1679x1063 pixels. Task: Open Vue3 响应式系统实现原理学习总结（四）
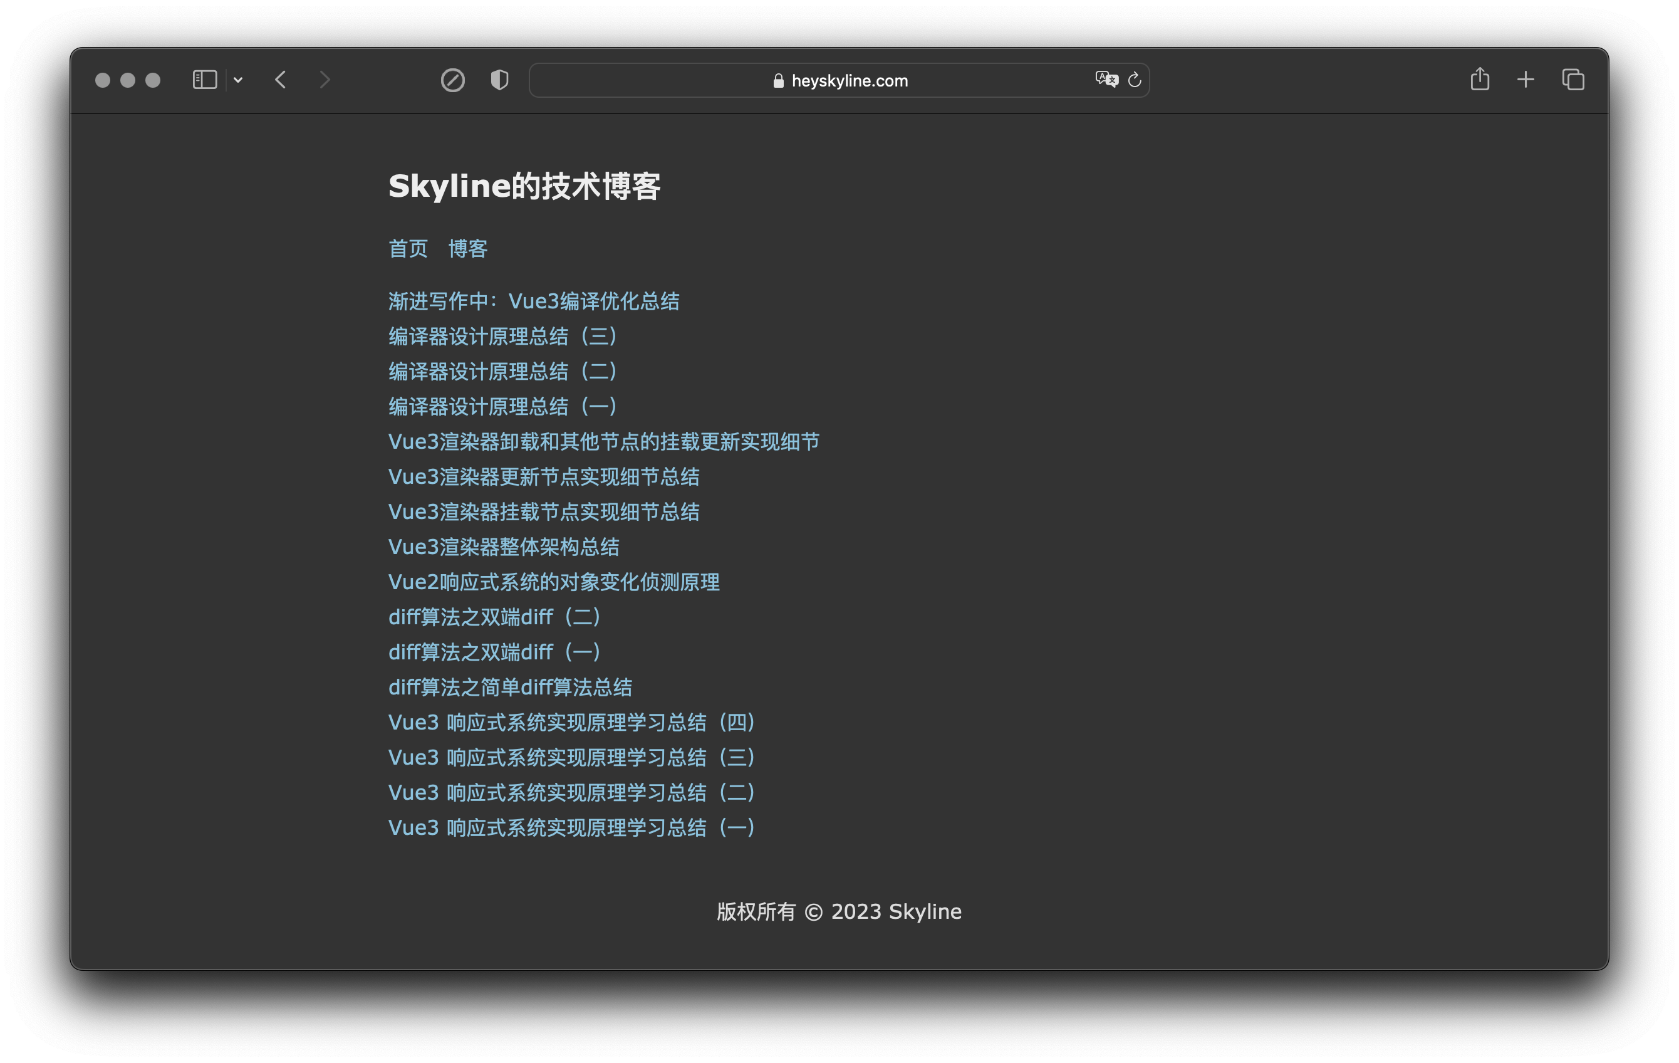click(x=573, y=722)
